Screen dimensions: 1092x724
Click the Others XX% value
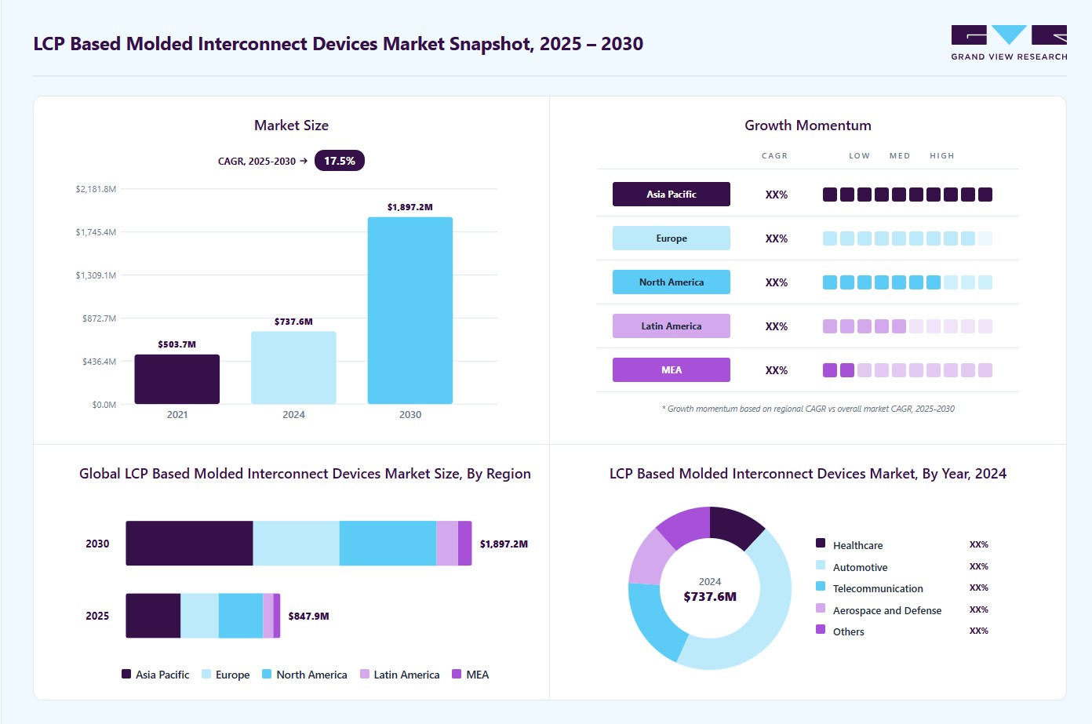[x=978, y=631]
